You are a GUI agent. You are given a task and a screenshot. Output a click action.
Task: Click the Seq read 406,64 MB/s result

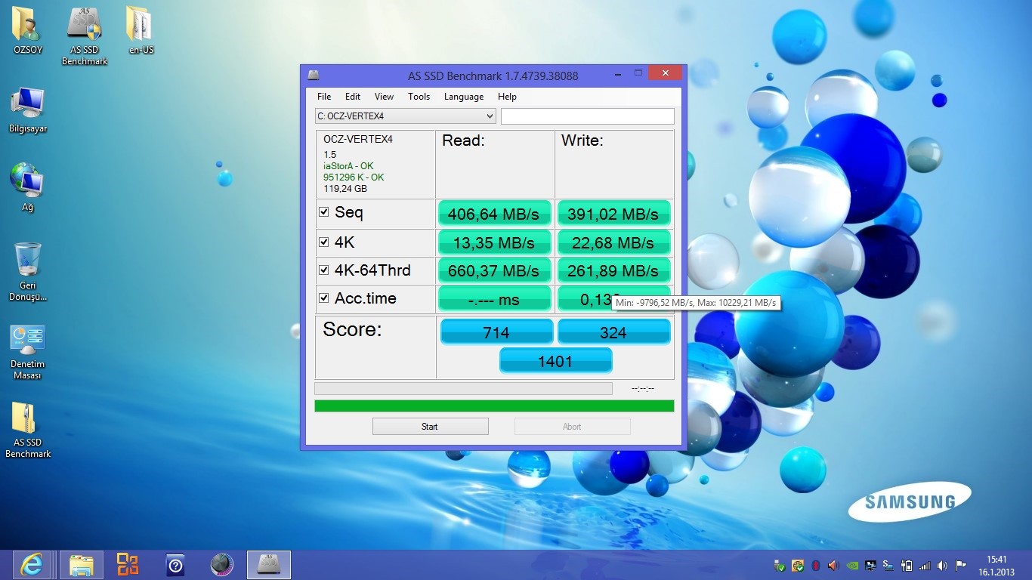[x=494, y=214]
